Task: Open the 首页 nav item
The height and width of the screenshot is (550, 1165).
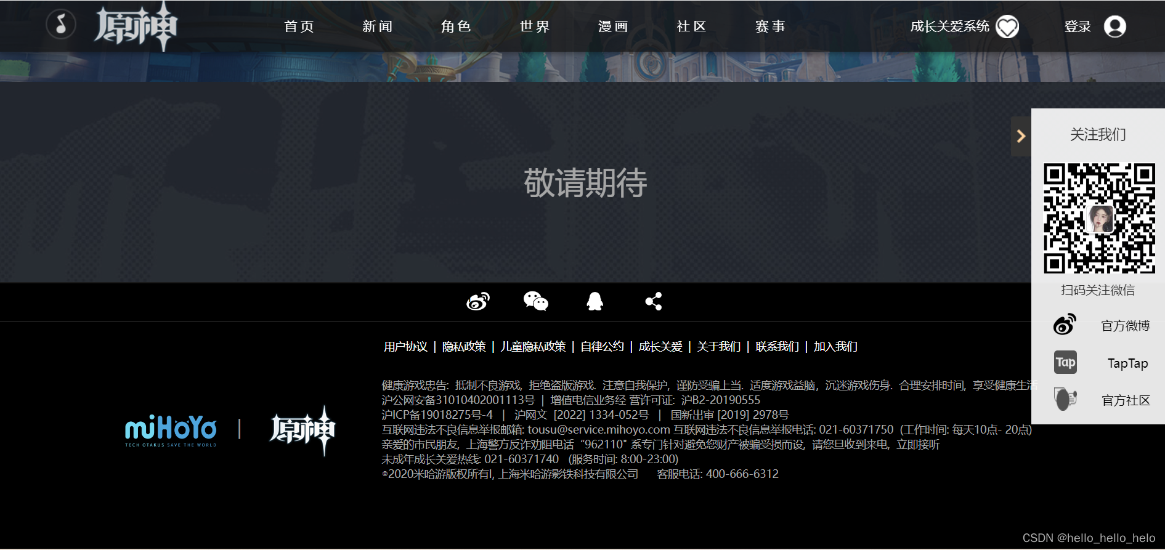Action: [299, 26]
